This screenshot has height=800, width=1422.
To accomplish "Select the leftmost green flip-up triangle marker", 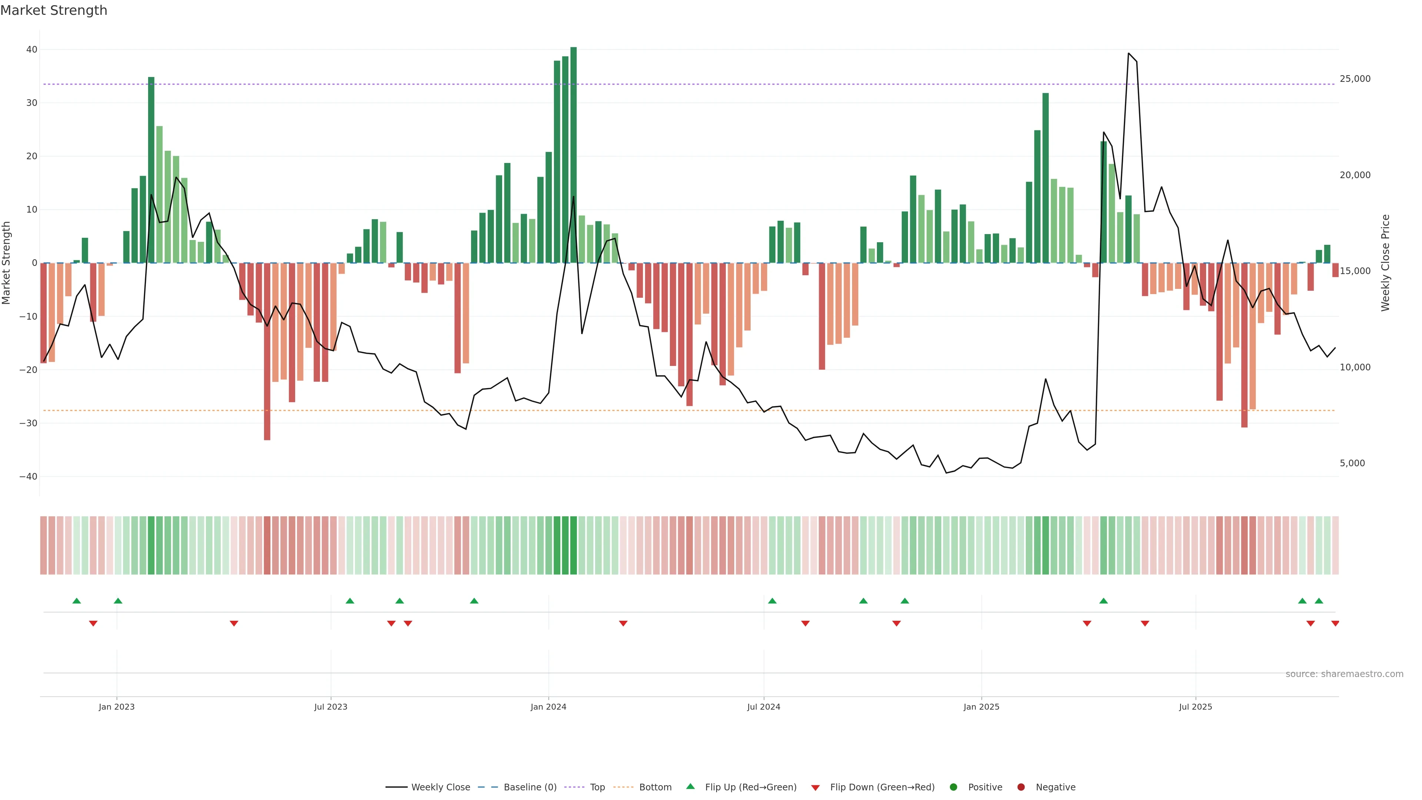I will click(77, 601).
